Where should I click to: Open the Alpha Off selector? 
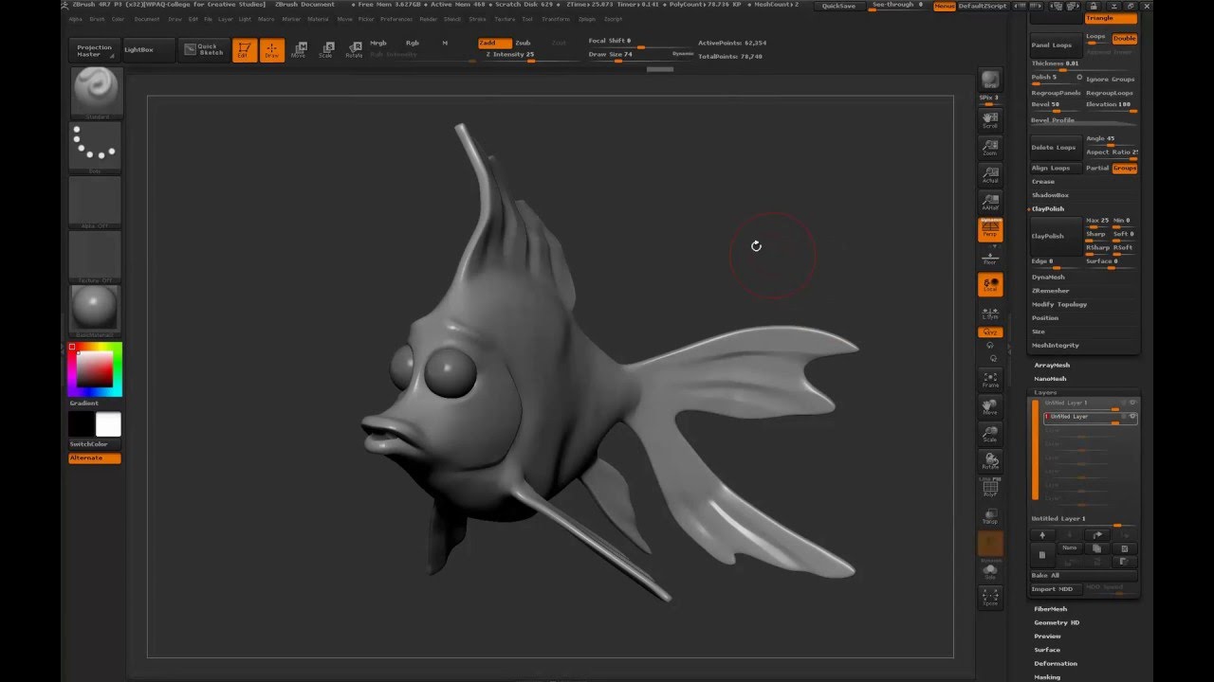(x=96, y=201)
